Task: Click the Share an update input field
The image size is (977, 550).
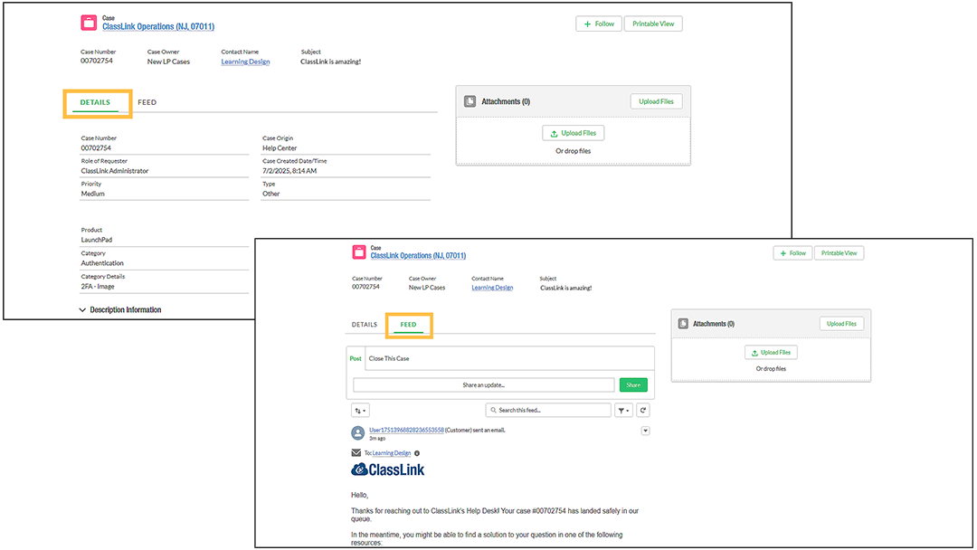Action: pos(483,385)
